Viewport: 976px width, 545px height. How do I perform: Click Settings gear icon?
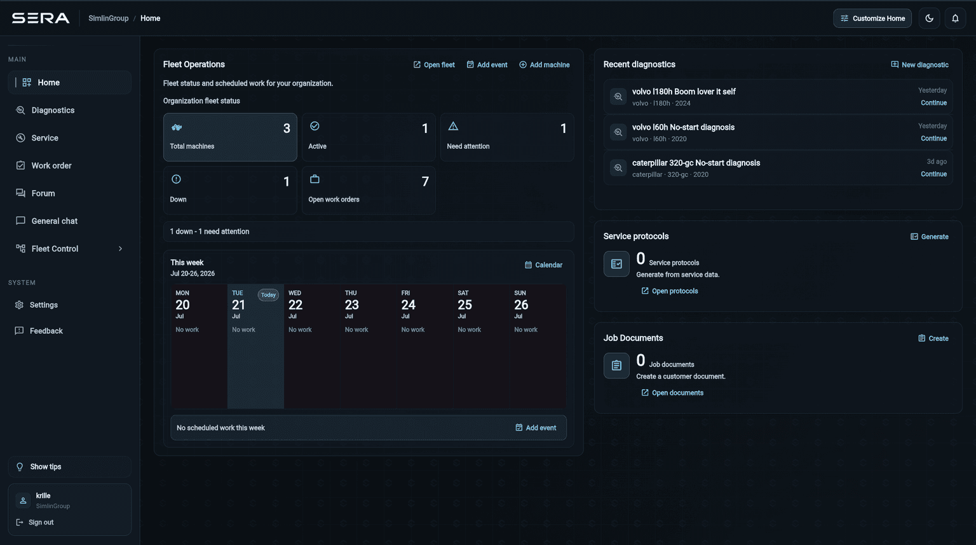20,305
